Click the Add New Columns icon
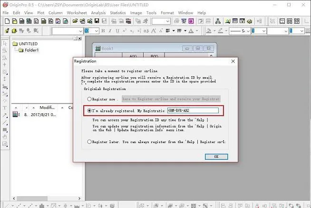 point(259,21)
